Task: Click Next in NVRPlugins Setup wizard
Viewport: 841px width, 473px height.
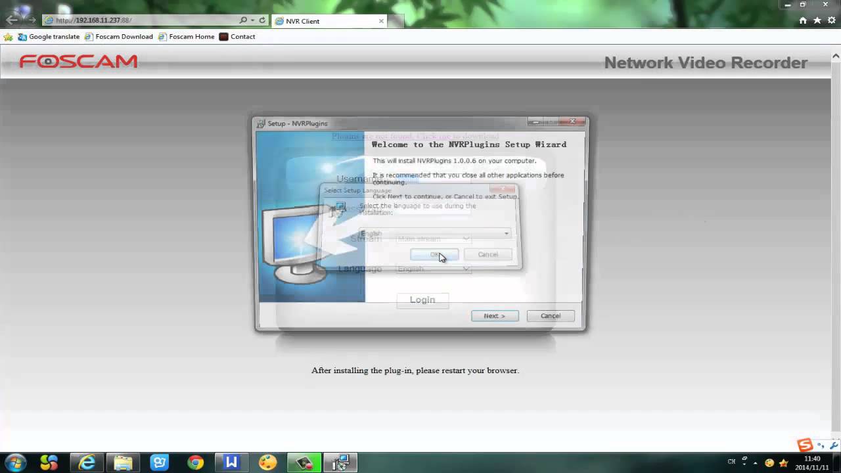Action: pyautogui.click(x=495, y=316)
